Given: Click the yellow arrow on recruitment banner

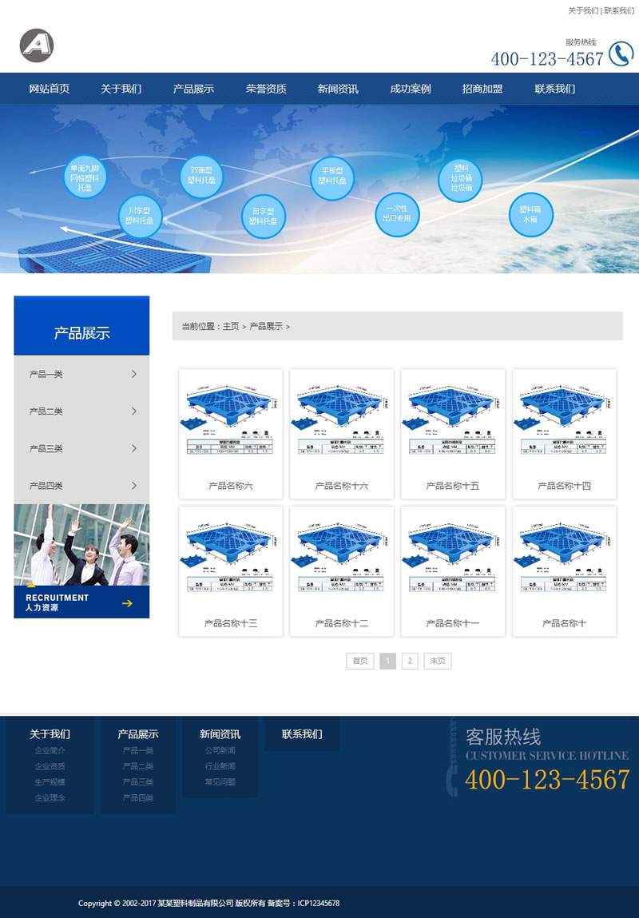Looking at the screenshot, I should [127, 603].
